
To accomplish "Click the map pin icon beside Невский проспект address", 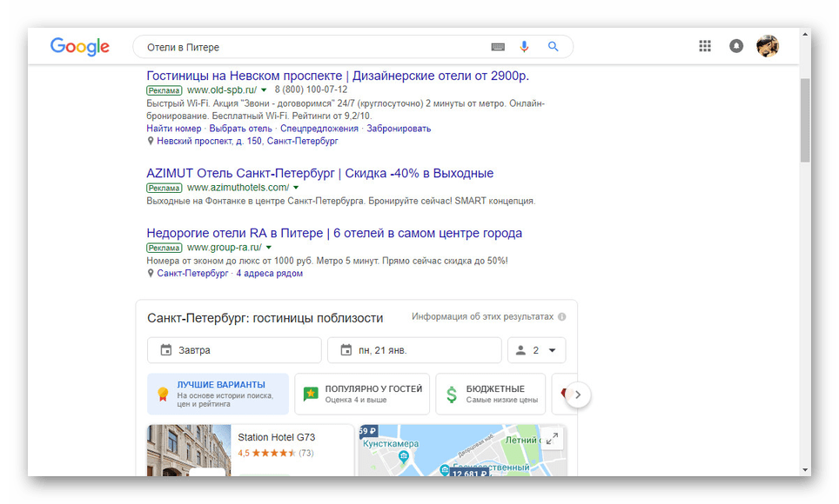I will pyautogui.click(x=151, y=141).
